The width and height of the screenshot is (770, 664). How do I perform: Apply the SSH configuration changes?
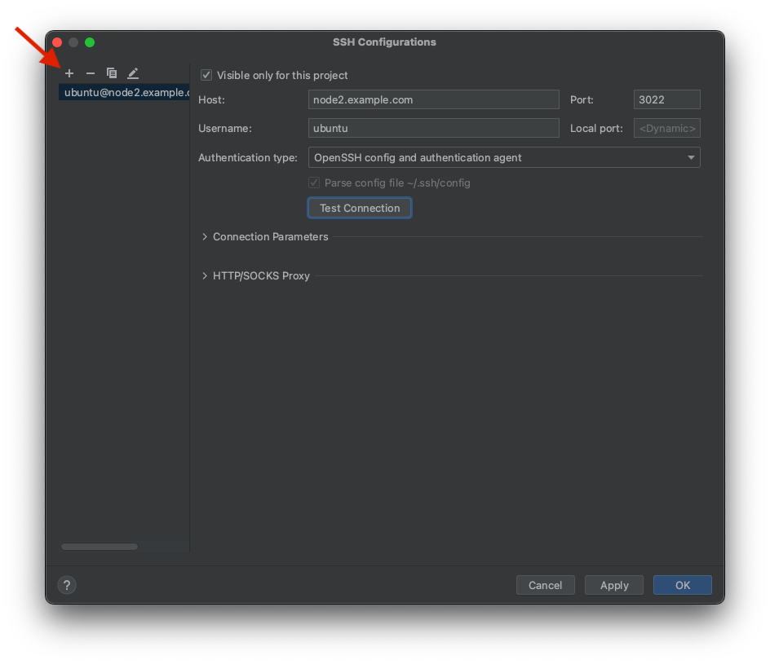click(x=613, y=585)
